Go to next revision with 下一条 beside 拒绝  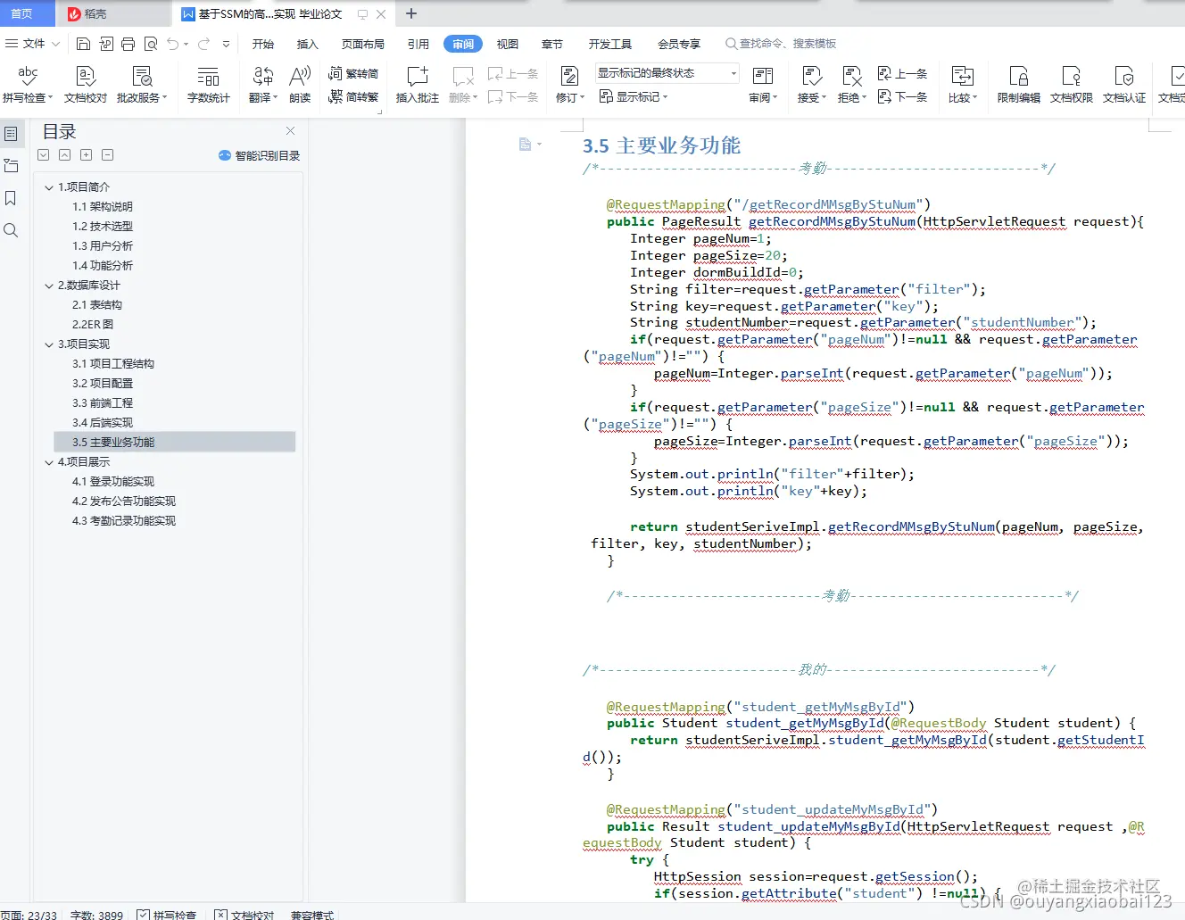(902, 96)
